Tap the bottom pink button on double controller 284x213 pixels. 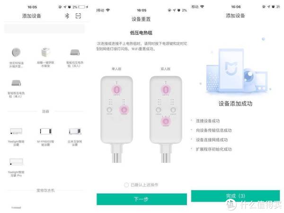166,121
